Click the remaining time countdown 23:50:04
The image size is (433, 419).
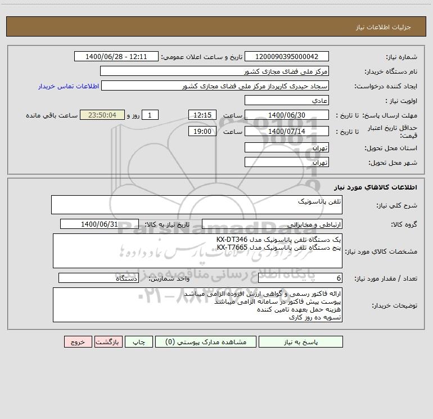(x=102, y=115)
